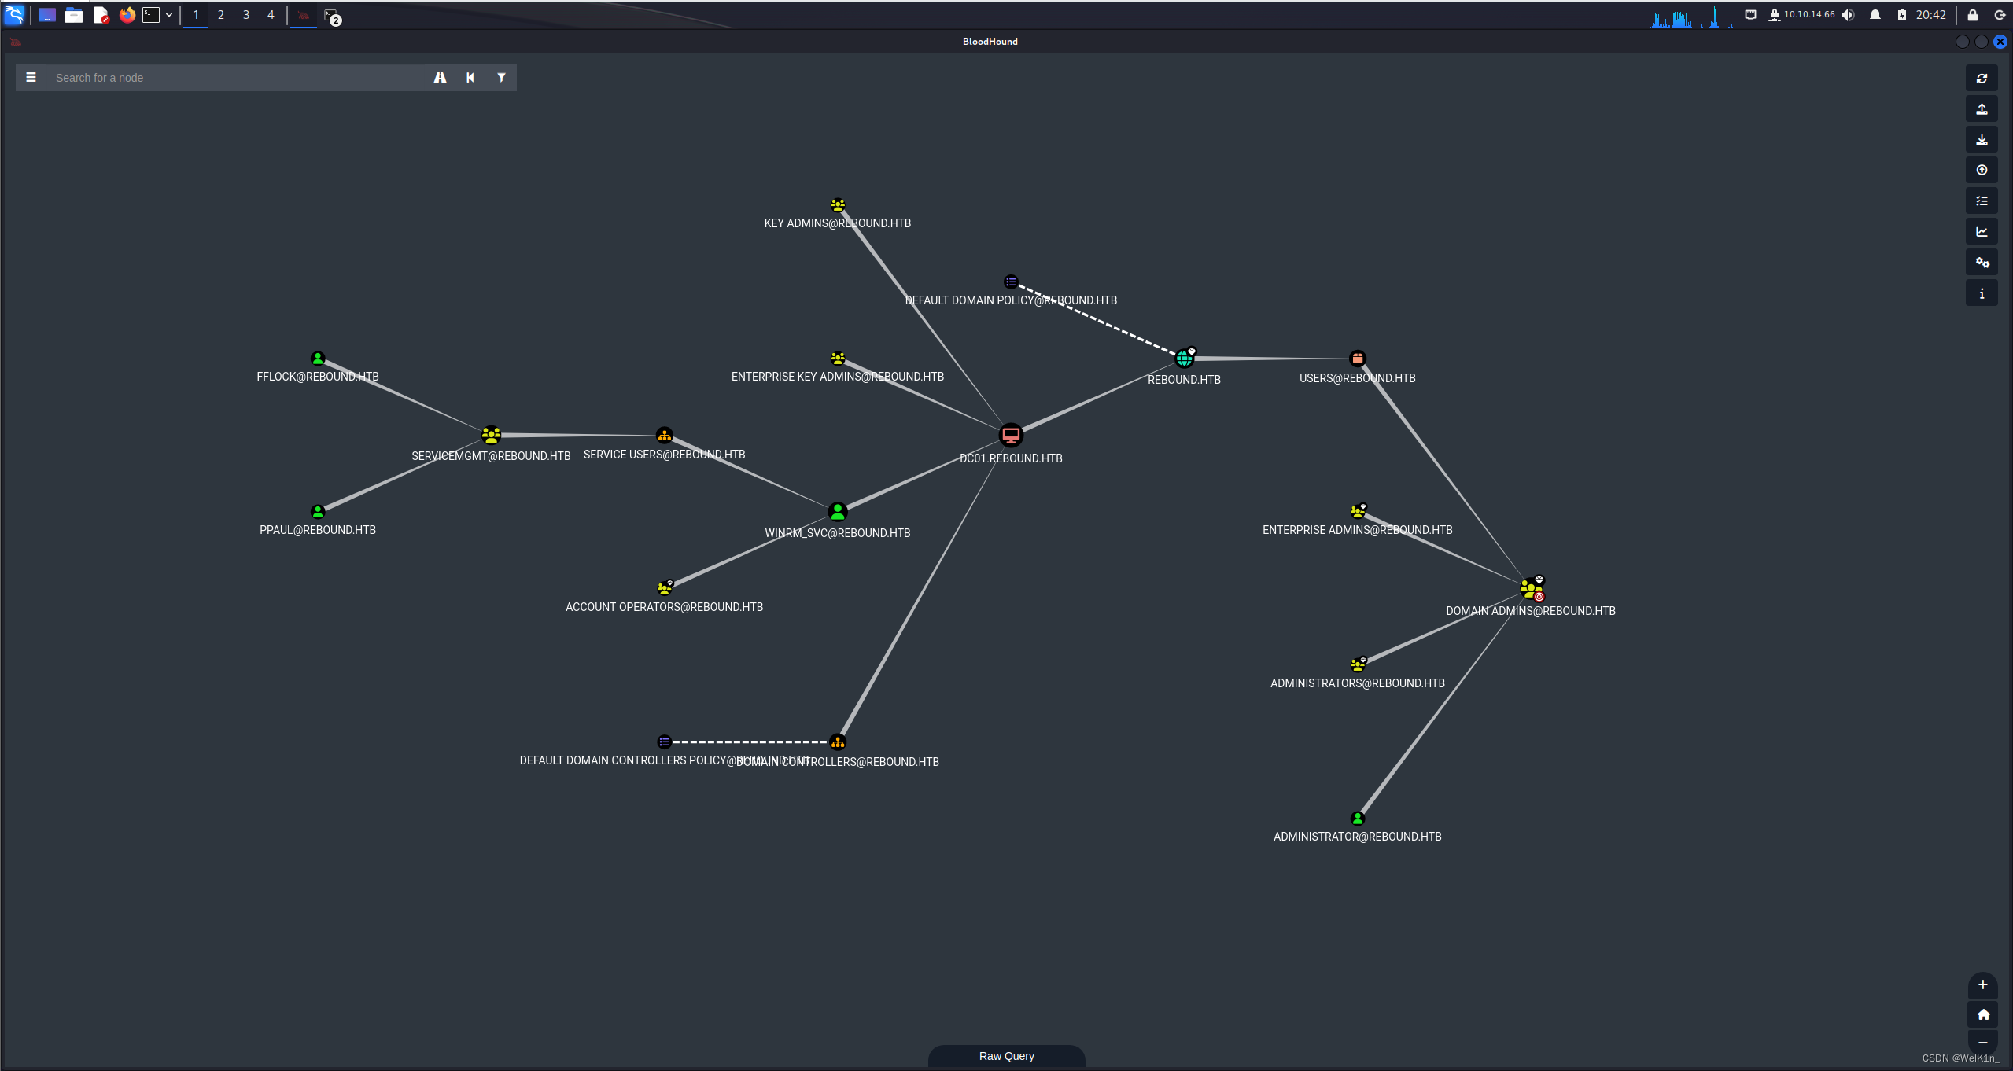Click the upload data icon
The height and width of the screenshot is (1071, 2013).
[x=1982, y=171]
